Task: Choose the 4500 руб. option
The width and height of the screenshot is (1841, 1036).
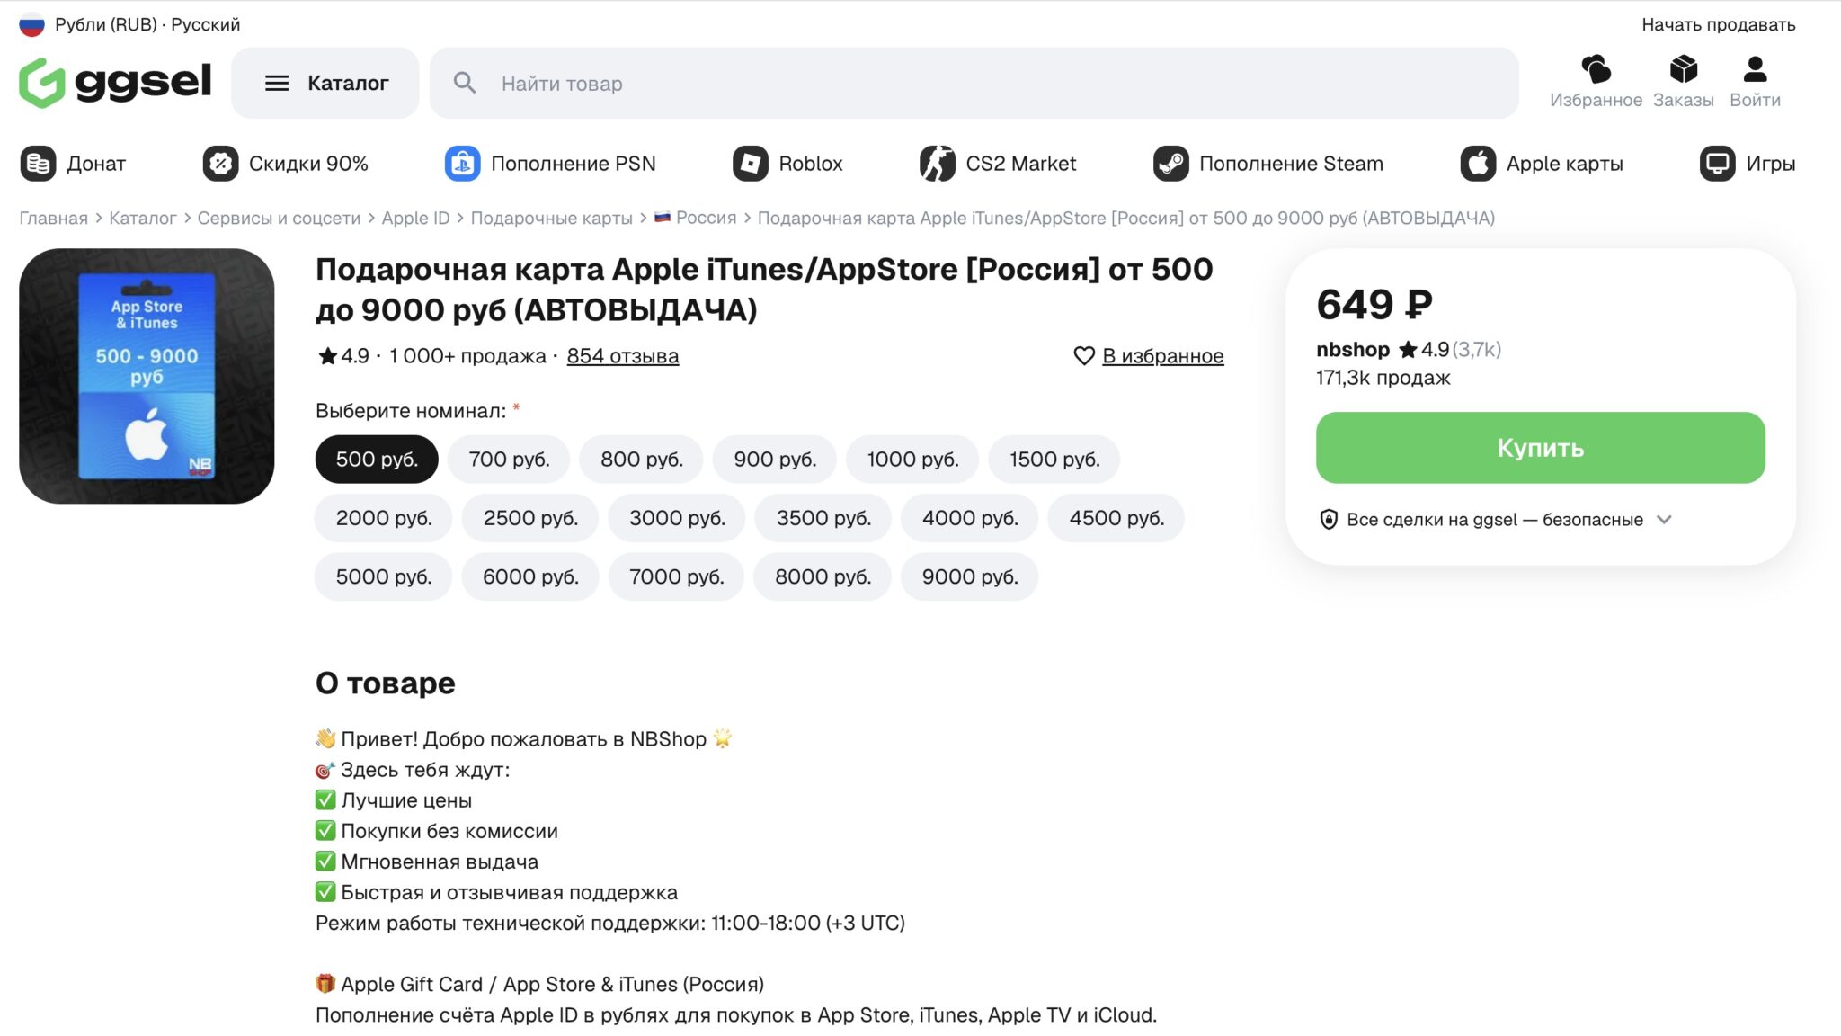Action: [x=1116, y=518]
